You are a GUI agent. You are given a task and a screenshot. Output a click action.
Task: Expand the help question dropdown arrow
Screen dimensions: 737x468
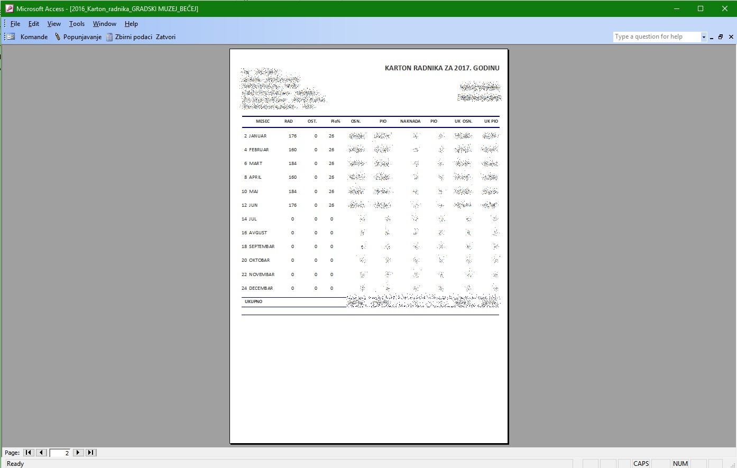[x=704, y=37]
